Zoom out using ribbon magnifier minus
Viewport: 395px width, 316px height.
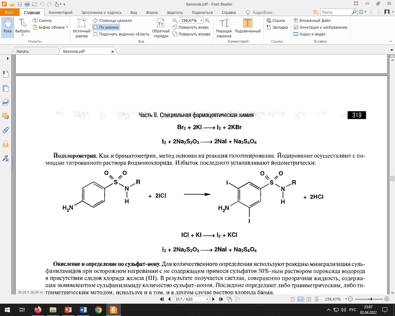(x=175, y=21)
